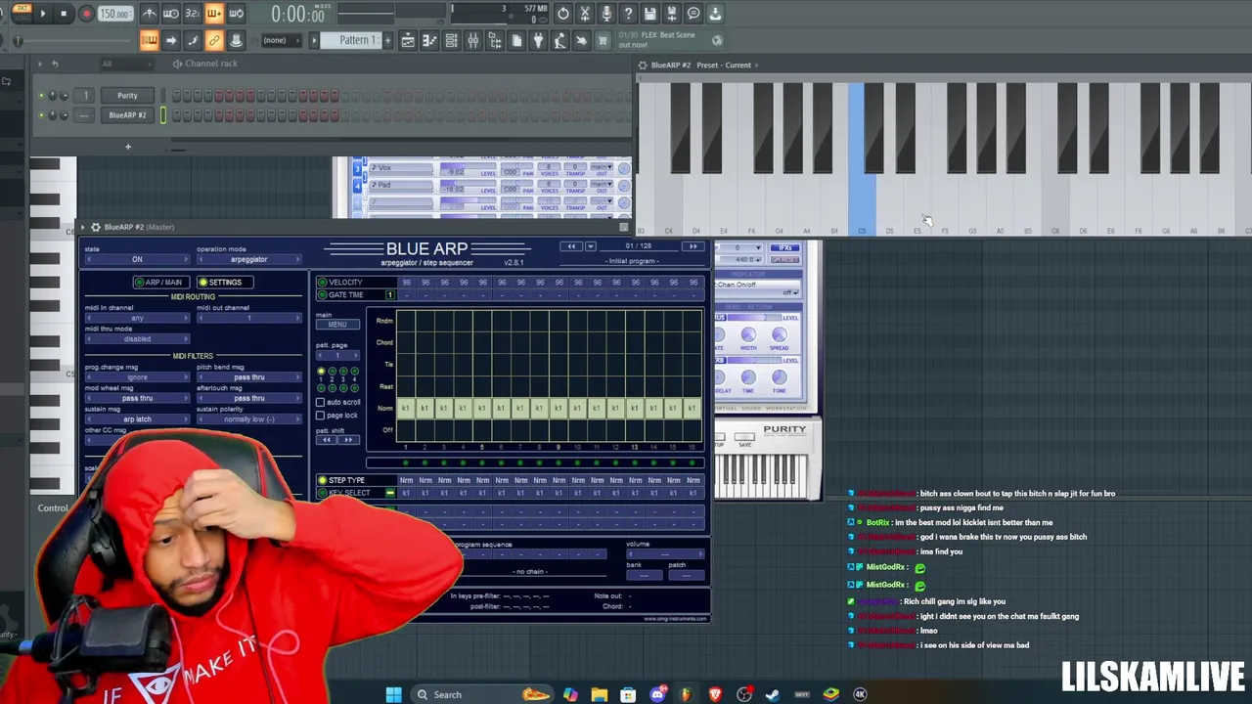Toggle the metronome icon

150,14
